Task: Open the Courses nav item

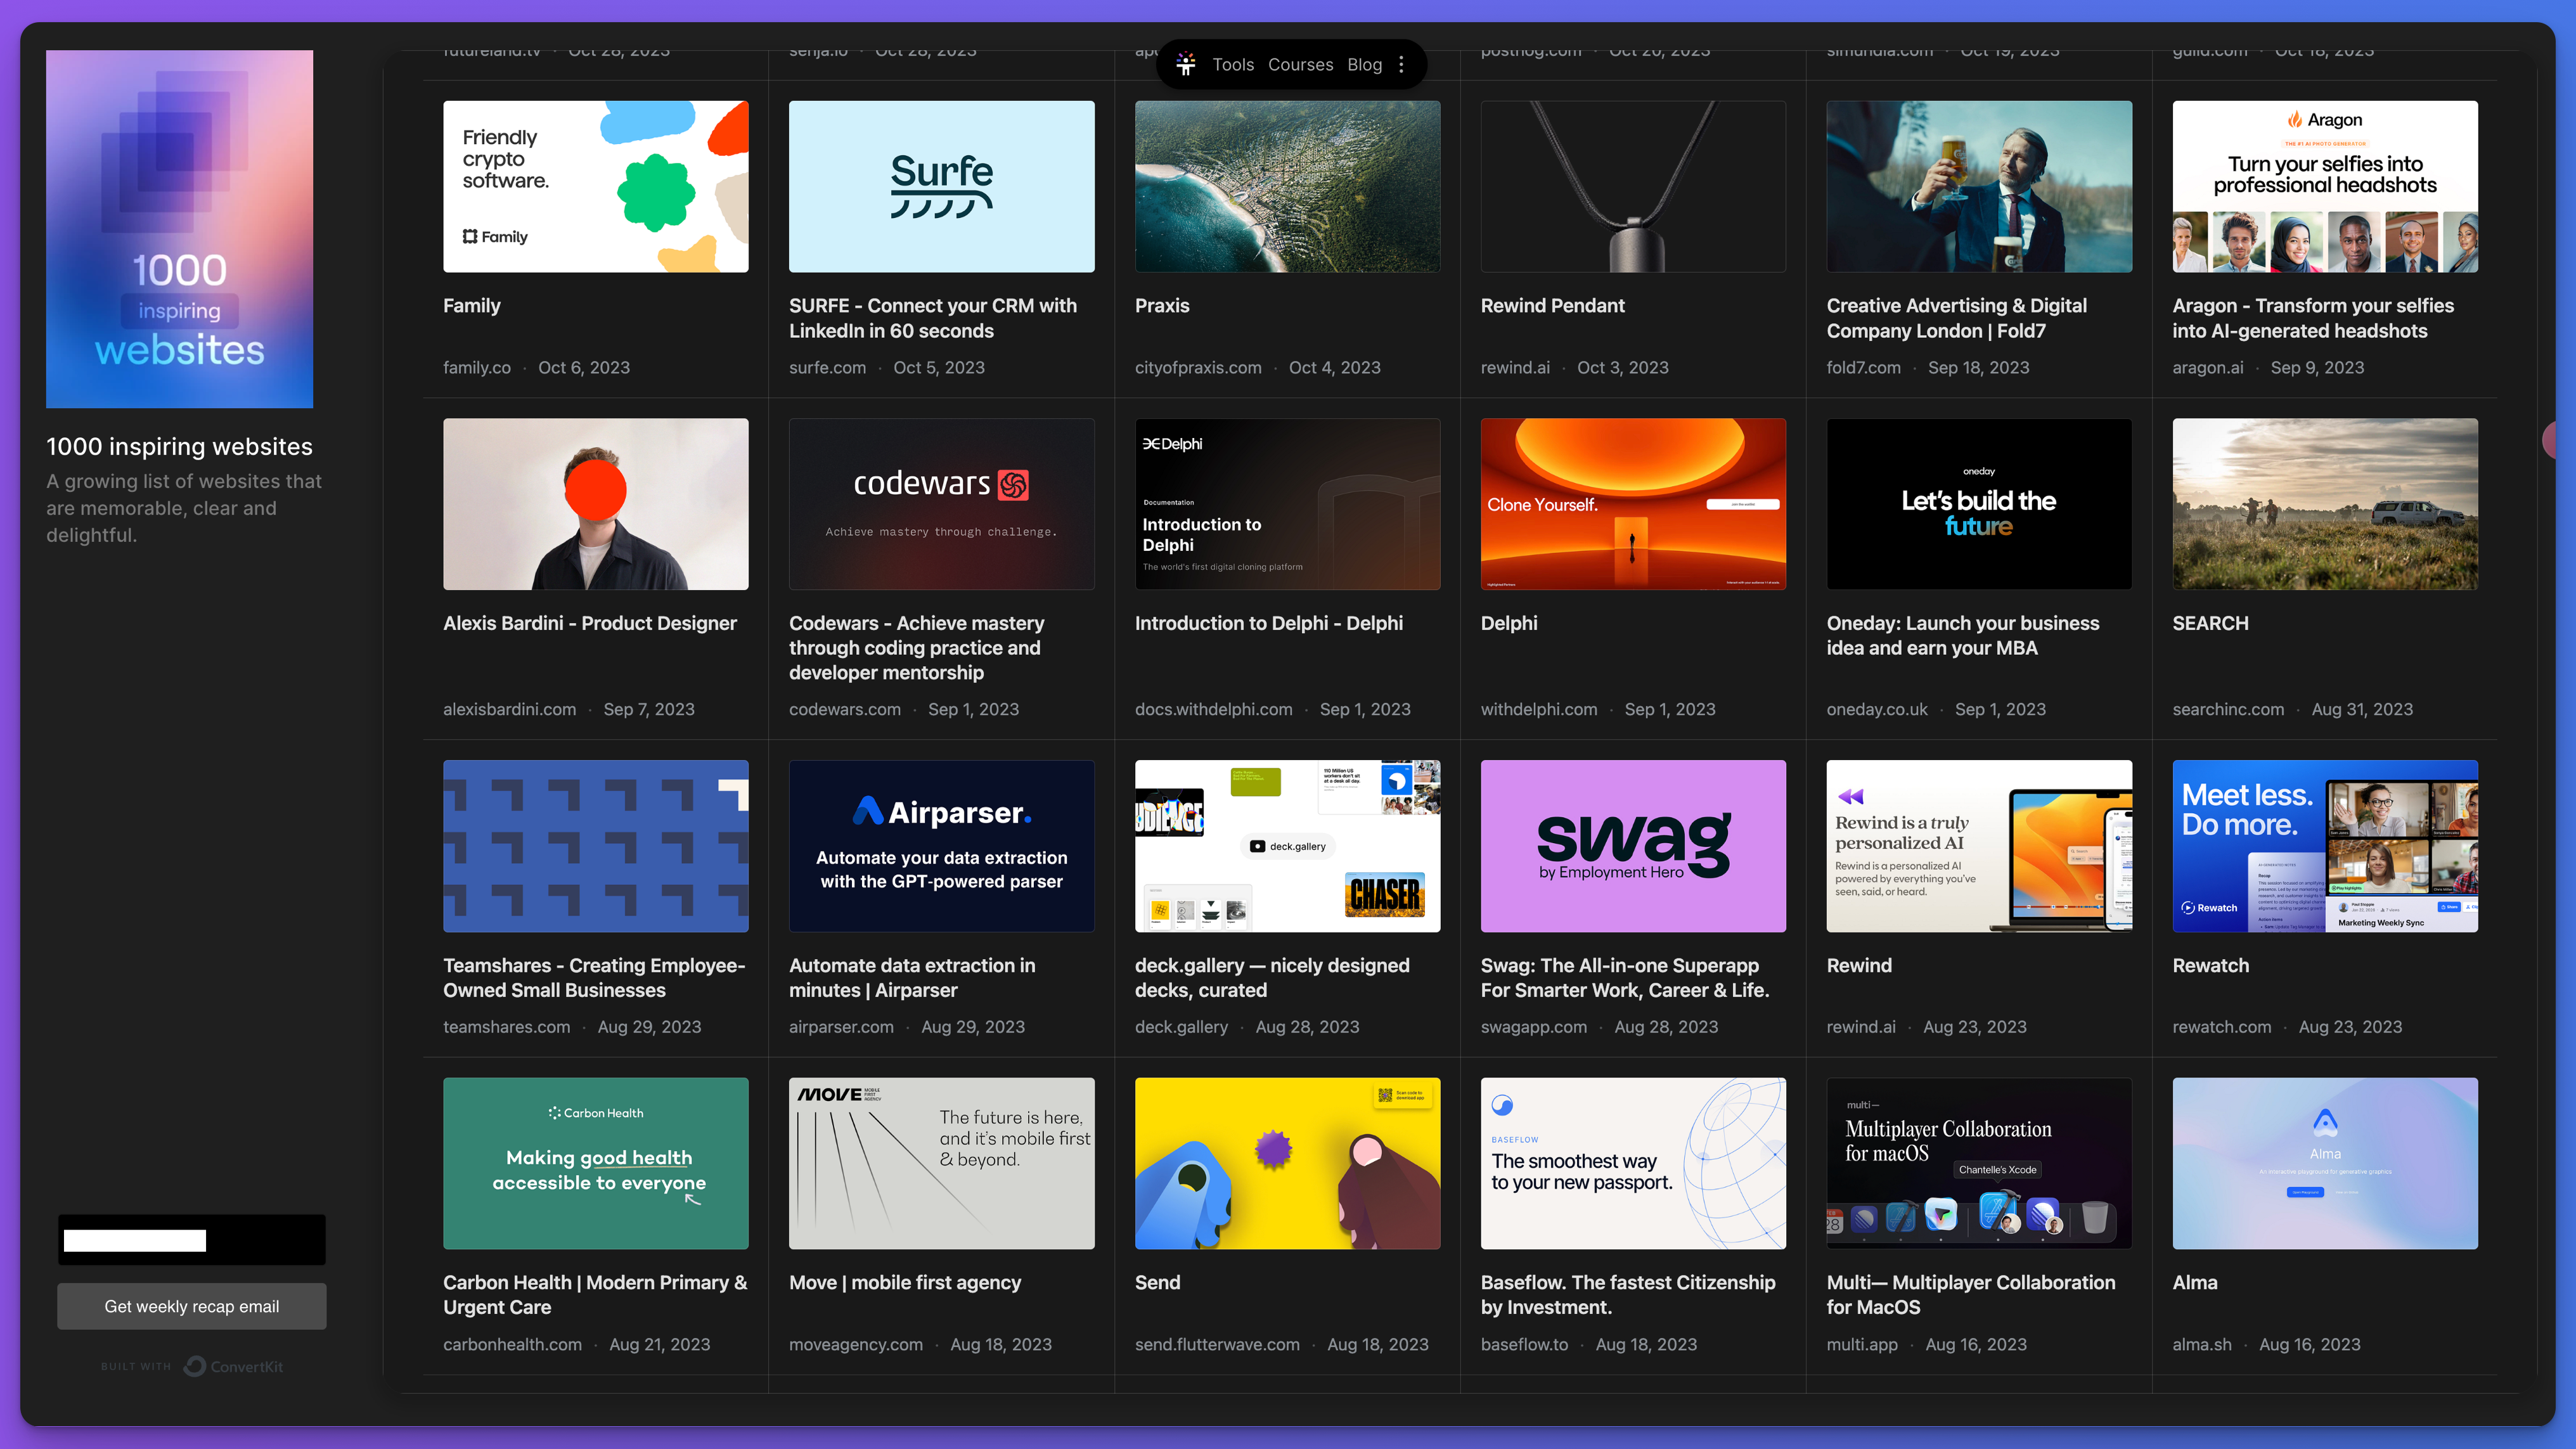Action: pyautogui.click(x=1300, y=64)
